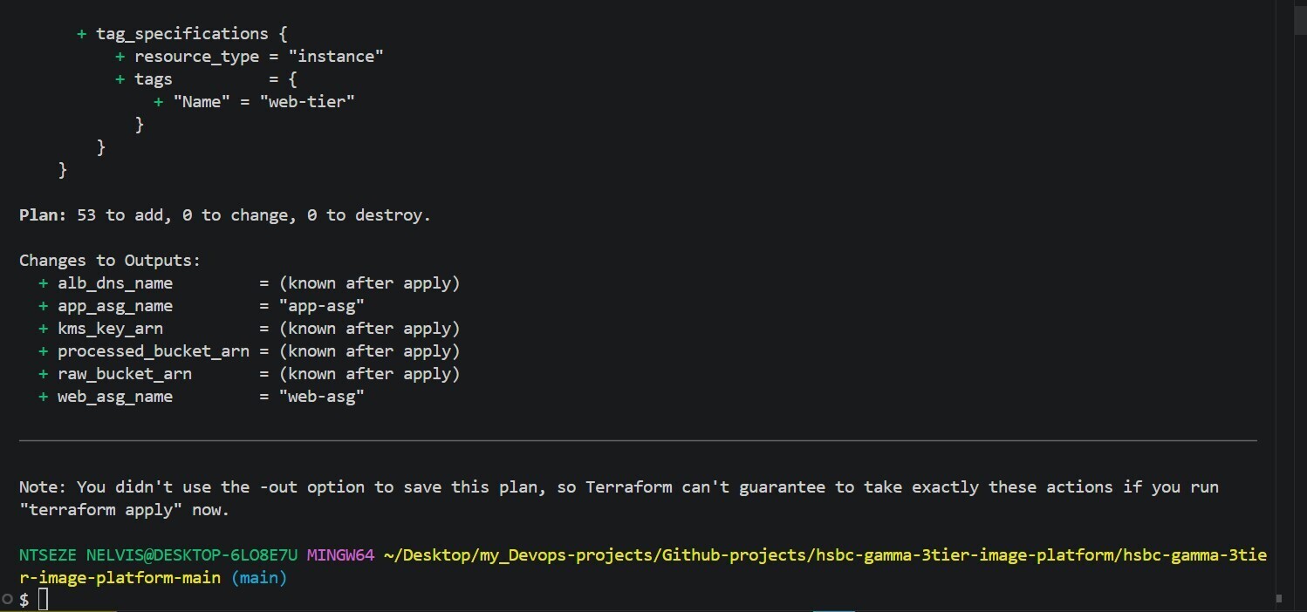Select the Plan summary line text

point(224,214)
